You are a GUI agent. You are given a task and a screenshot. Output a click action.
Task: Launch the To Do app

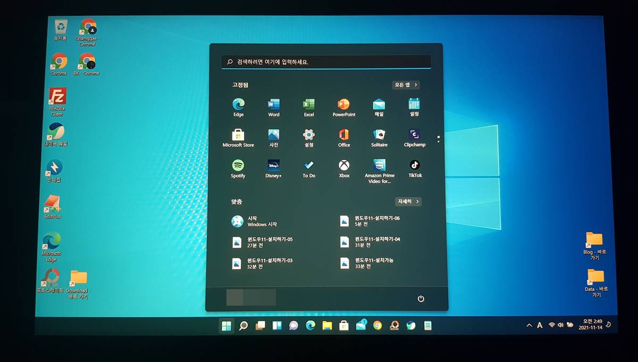(x=309, y=169)
